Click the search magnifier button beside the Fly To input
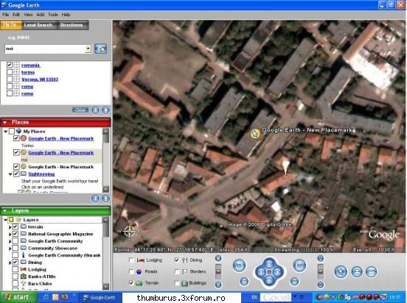Image resolution: width=407 pixels, height=303 pixels. click(100, 49)
